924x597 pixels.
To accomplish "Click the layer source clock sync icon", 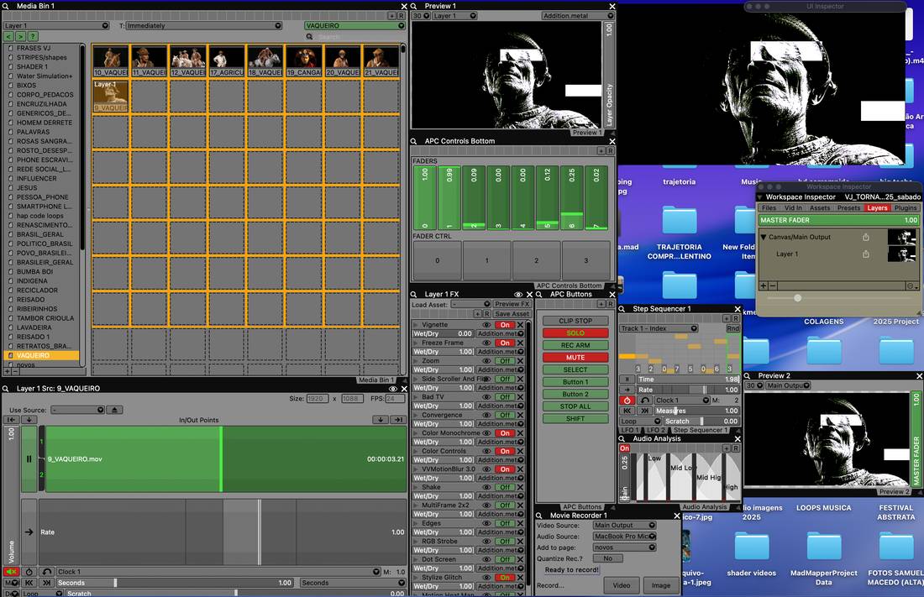I will [29, 572].
